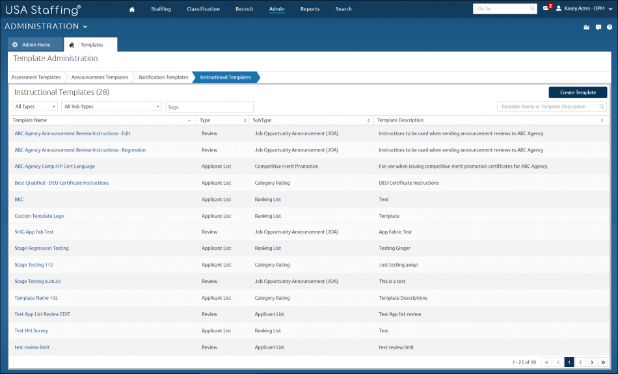Click the puzzle piece icon on the Templates tab
The width and height of the screenshot is (618, 374).
click(72, 45)
